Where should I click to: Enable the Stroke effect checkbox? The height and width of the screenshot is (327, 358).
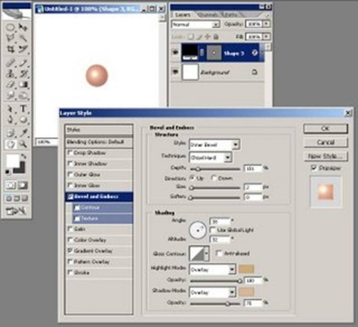pyautogui.click(x=70, y=272)
